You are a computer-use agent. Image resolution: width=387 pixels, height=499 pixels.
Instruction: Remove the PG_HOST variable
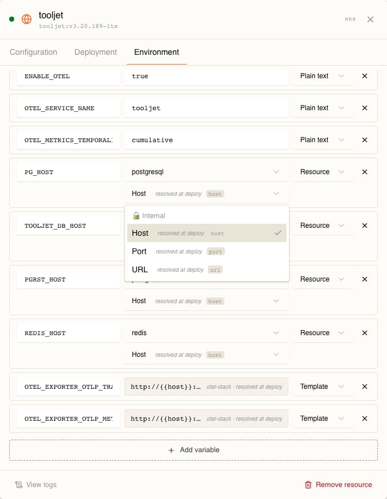point(365,172)
